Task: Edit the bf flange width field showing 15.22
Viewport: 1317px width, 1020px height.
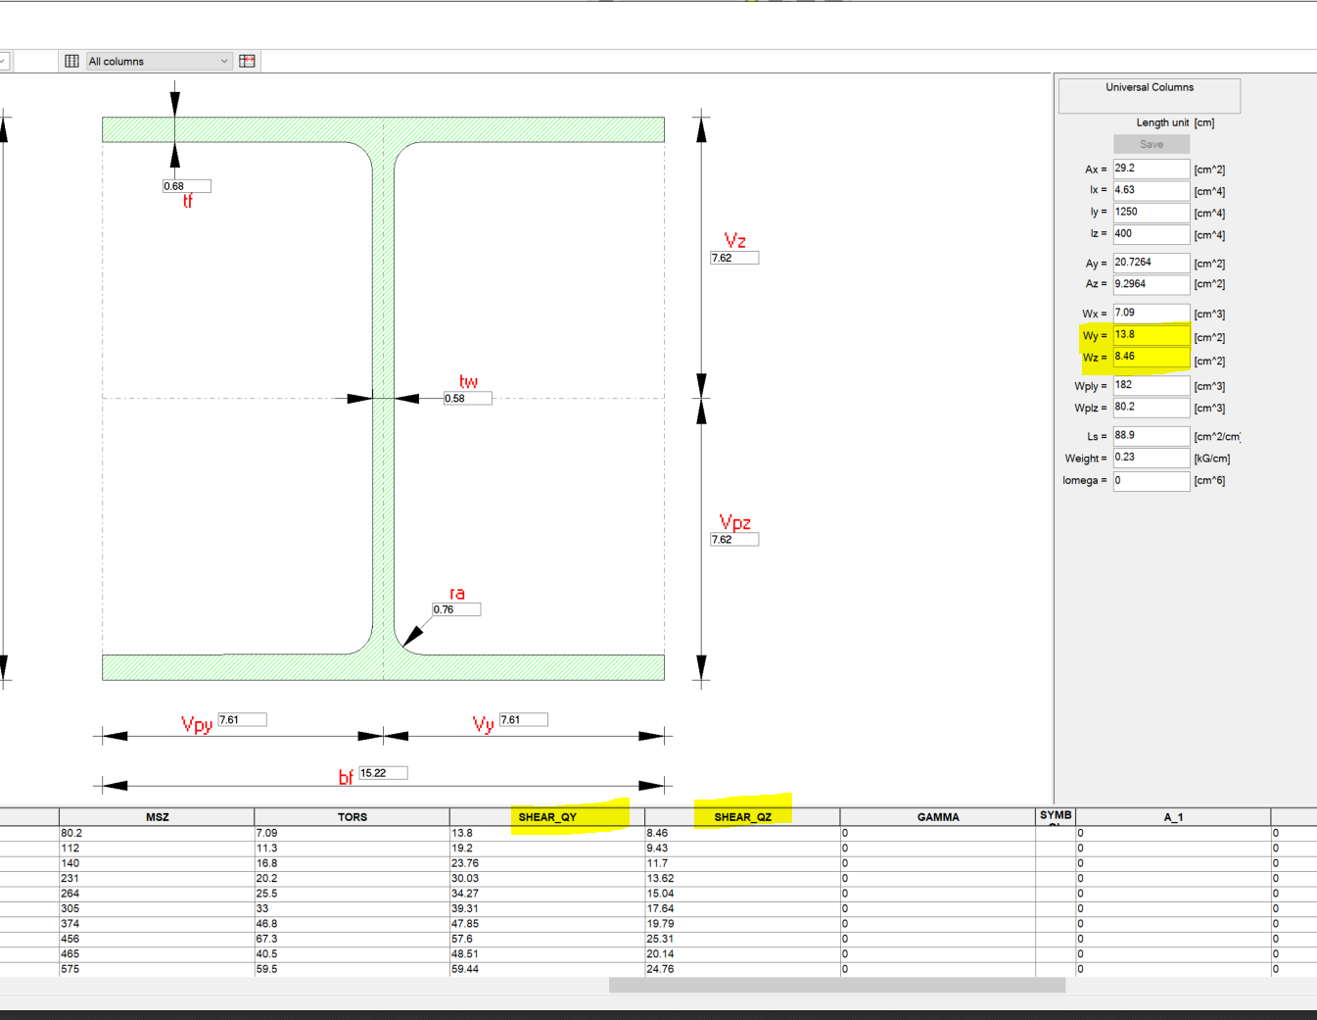Action: (382, 772)
